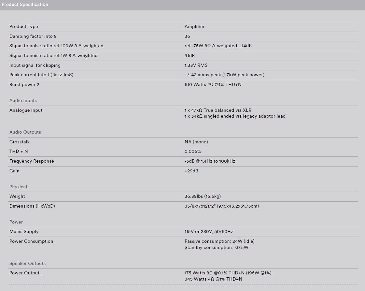Click the THD + N value 0.006%
The image size is (365, 291).
click(x=193, y=152)
